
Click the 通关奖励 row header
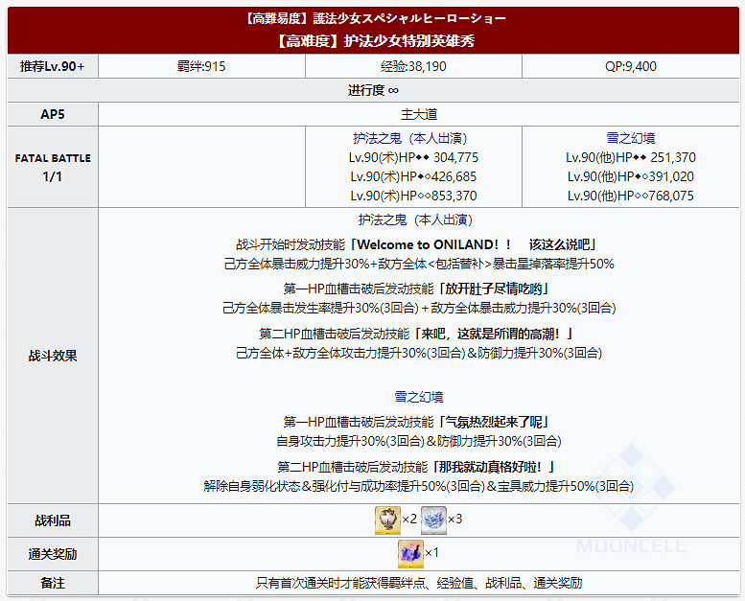pos(53,554)
